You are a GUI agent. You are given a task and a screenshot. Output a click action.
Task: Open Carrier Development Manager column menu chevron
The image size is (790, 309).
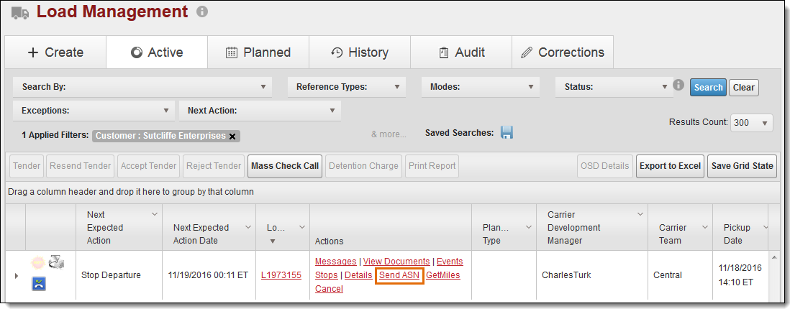640,214
